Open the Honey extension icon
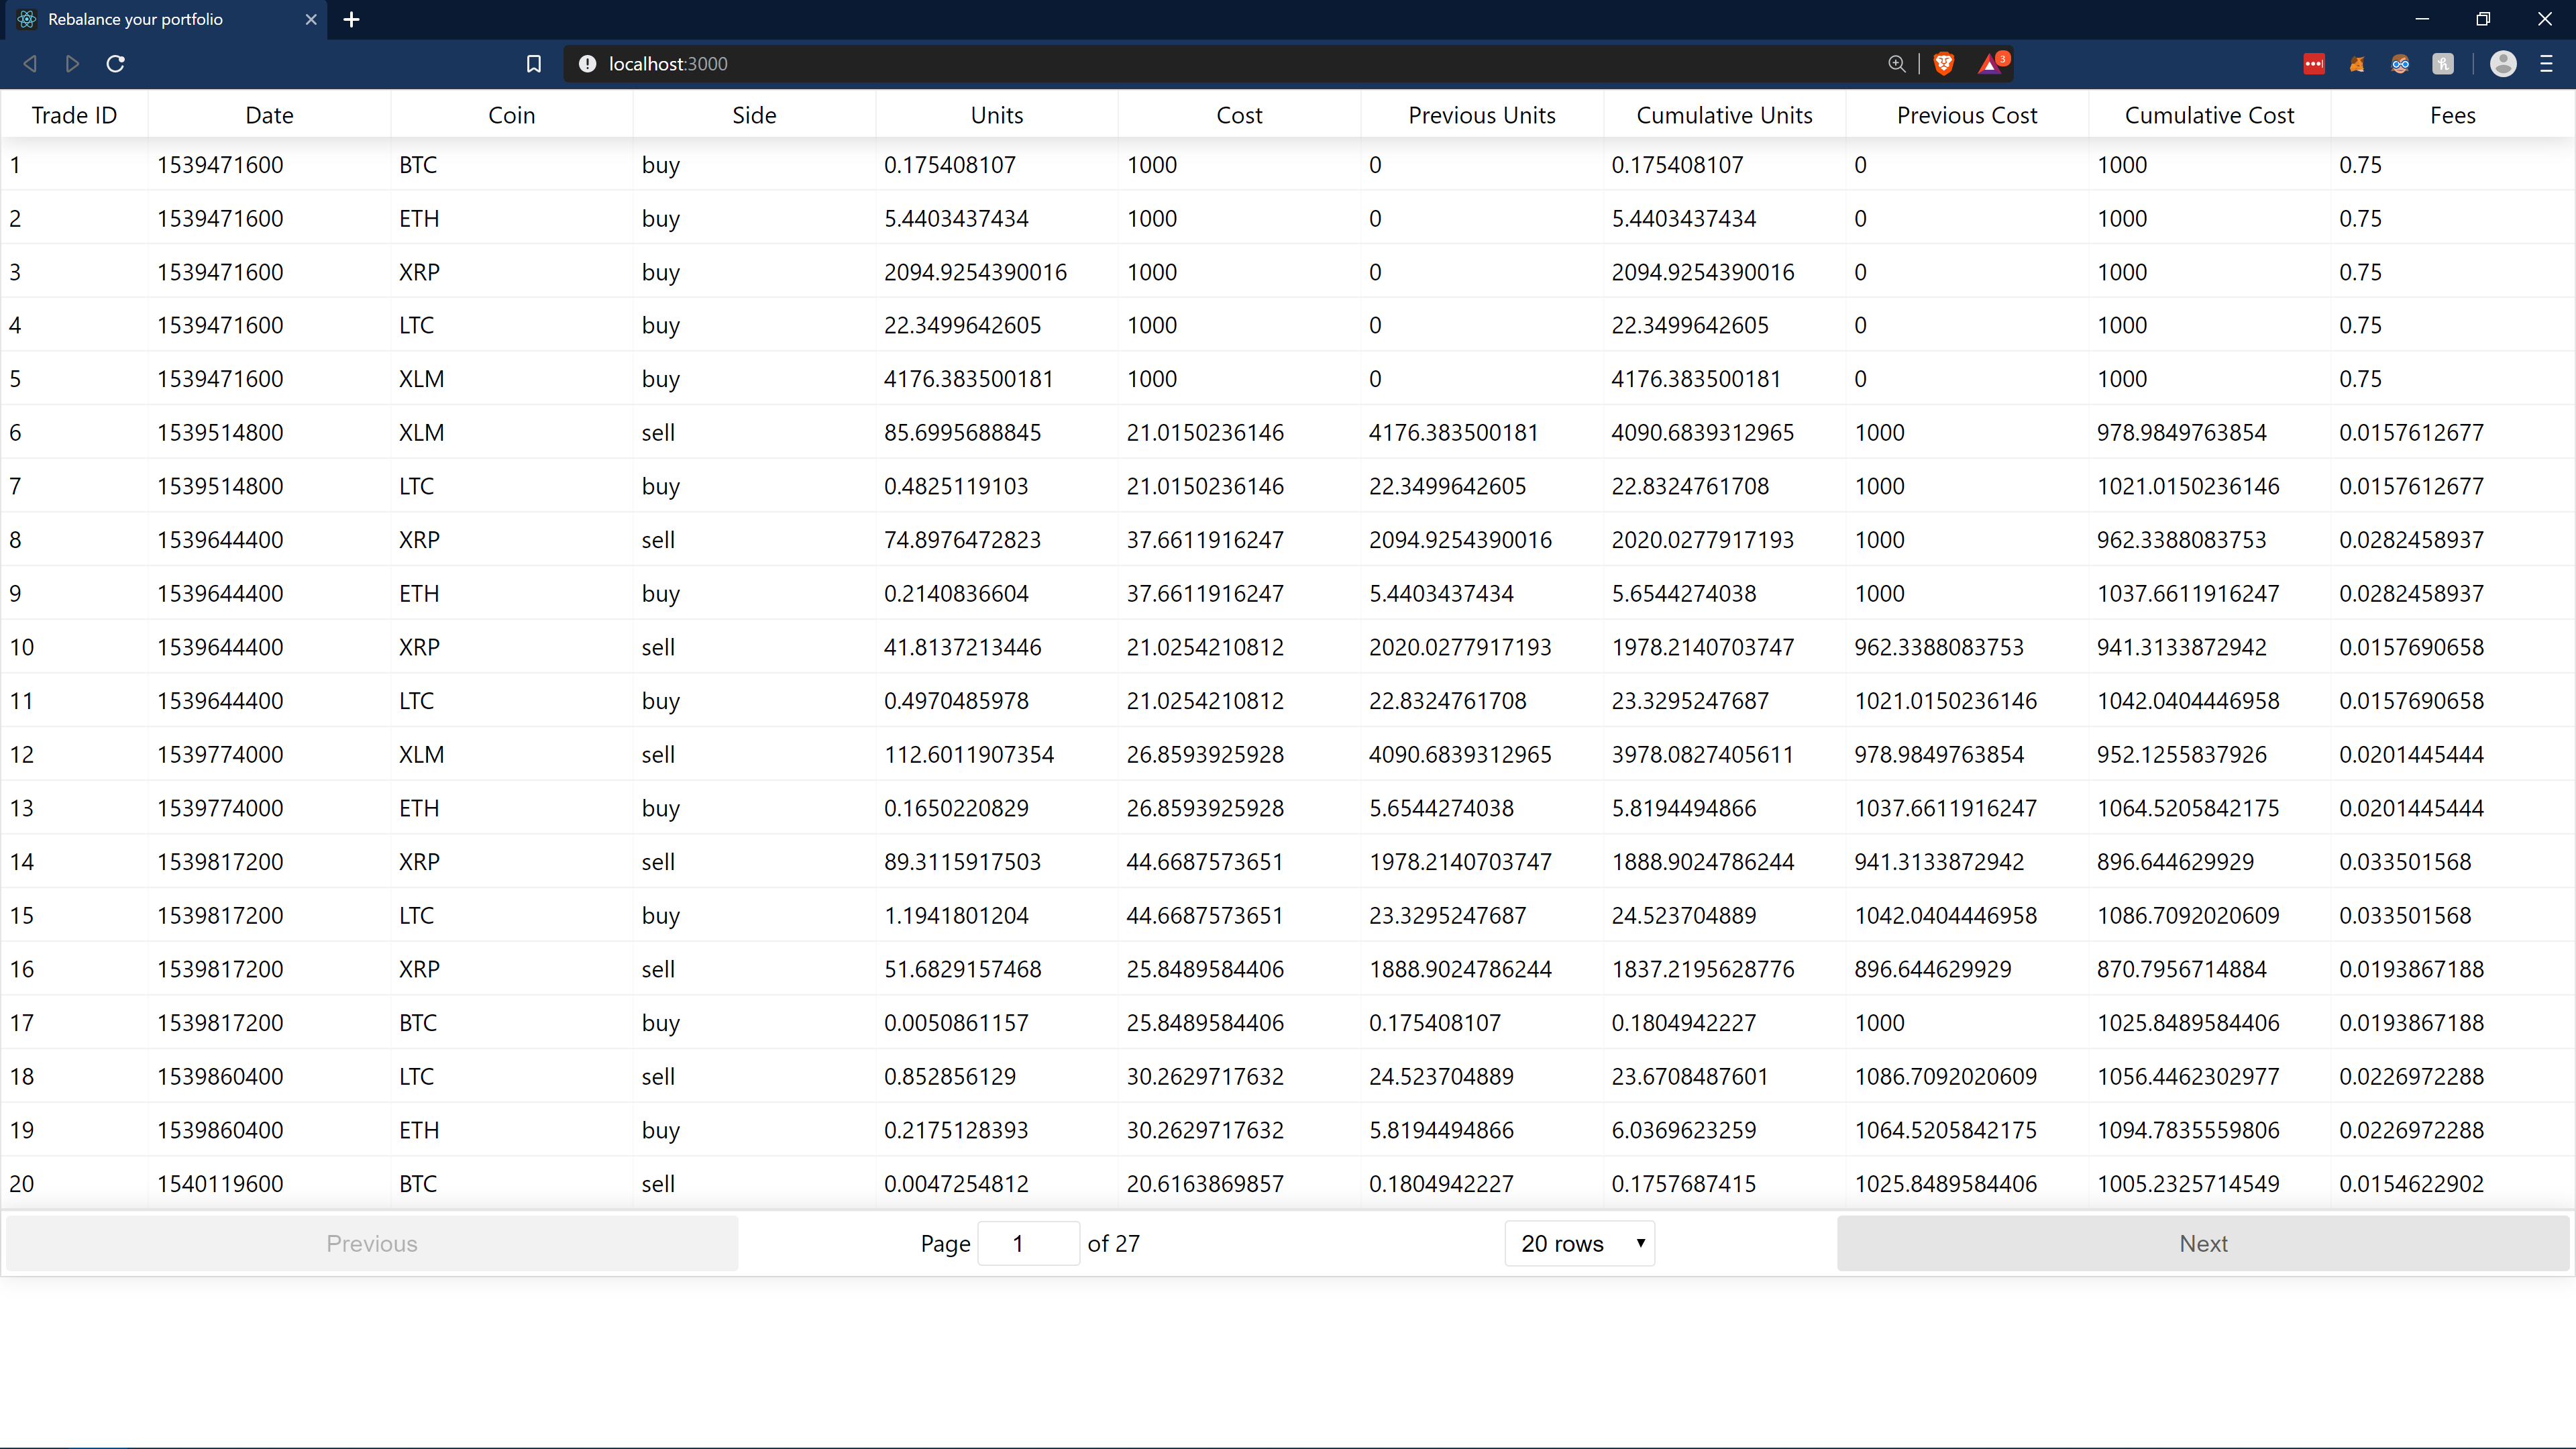This screenshot has height=1449, width=2576. pyautogui.click(x=2443, y=64)
